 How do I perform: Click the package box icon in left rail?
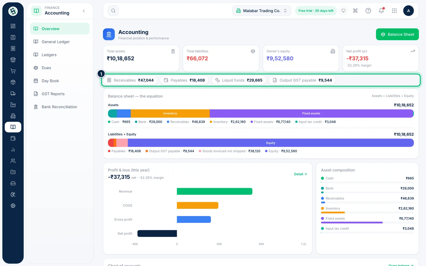[x=13, y=82]
